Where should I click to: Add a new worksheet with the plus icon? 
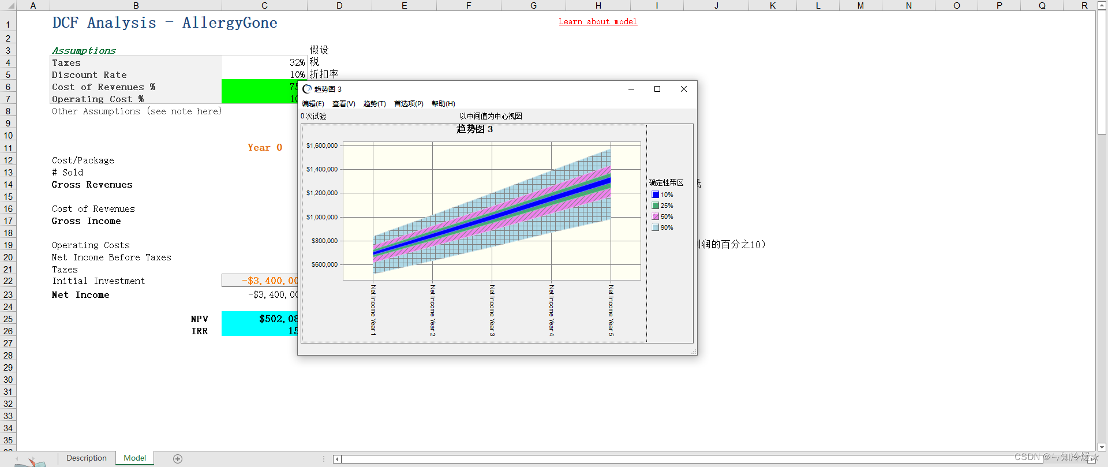tap(178, 459)
